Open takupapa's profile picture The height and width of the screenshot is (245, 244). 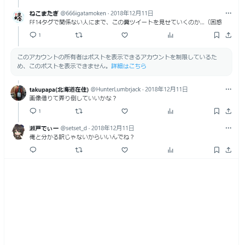18,93
